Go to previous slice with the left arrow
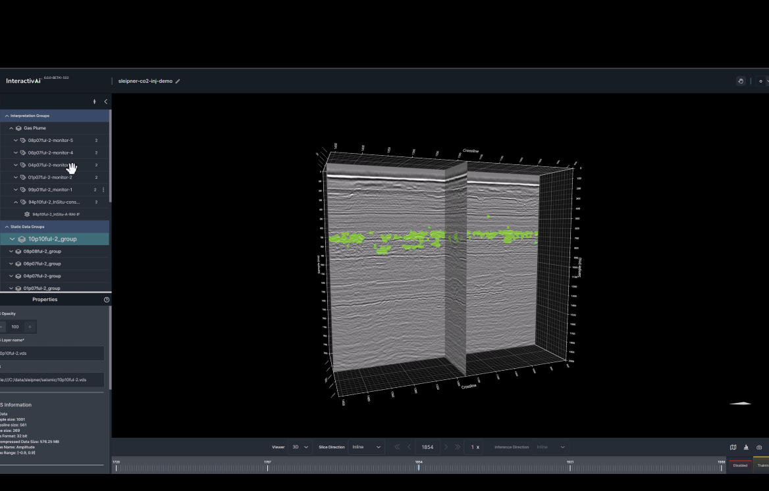The height and width of the screenshot is (491, 769). point(409,447)
